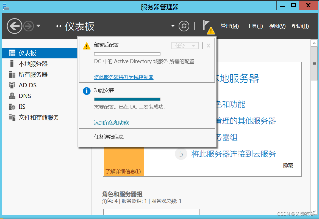This screenshot has width=319, height=219.
Task: Click the Server Manager title bar icon
Action: (6, 7)
